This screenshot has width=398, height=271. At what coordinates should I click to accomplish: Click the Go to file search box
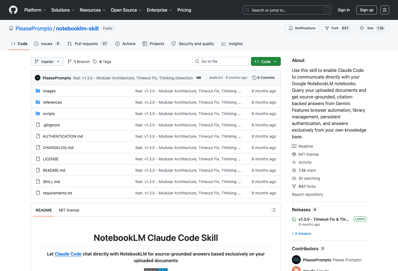click(221, 61)
